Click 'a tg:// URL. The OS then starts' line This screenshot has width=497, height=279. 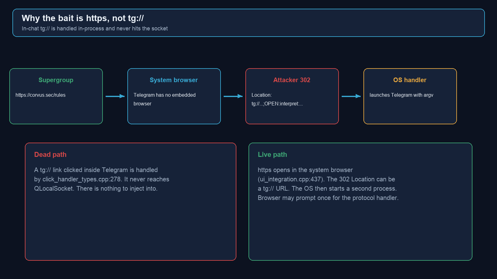point(327,188)
